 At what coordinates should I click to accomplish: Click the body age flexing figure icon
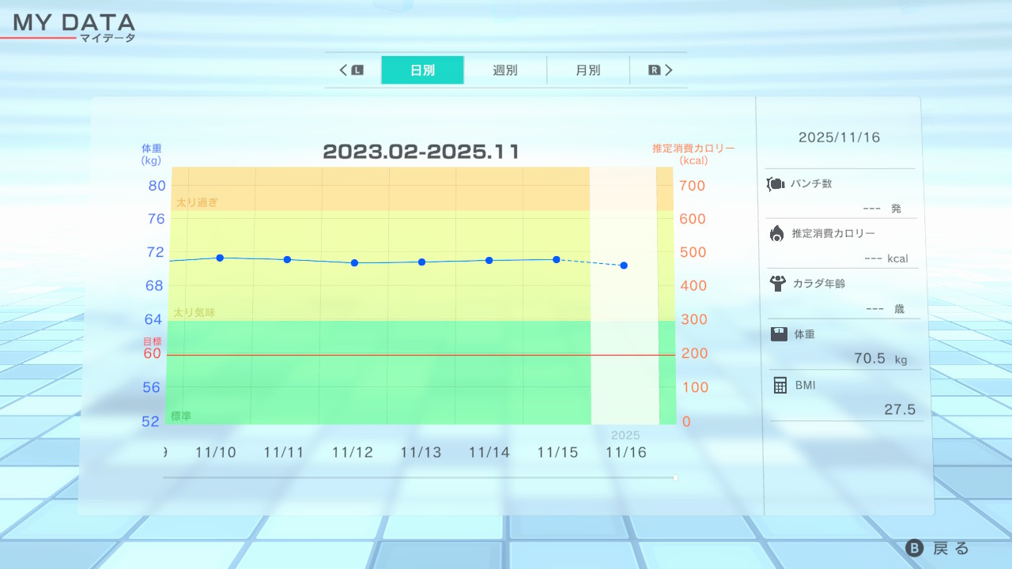[x=777, y=284]
